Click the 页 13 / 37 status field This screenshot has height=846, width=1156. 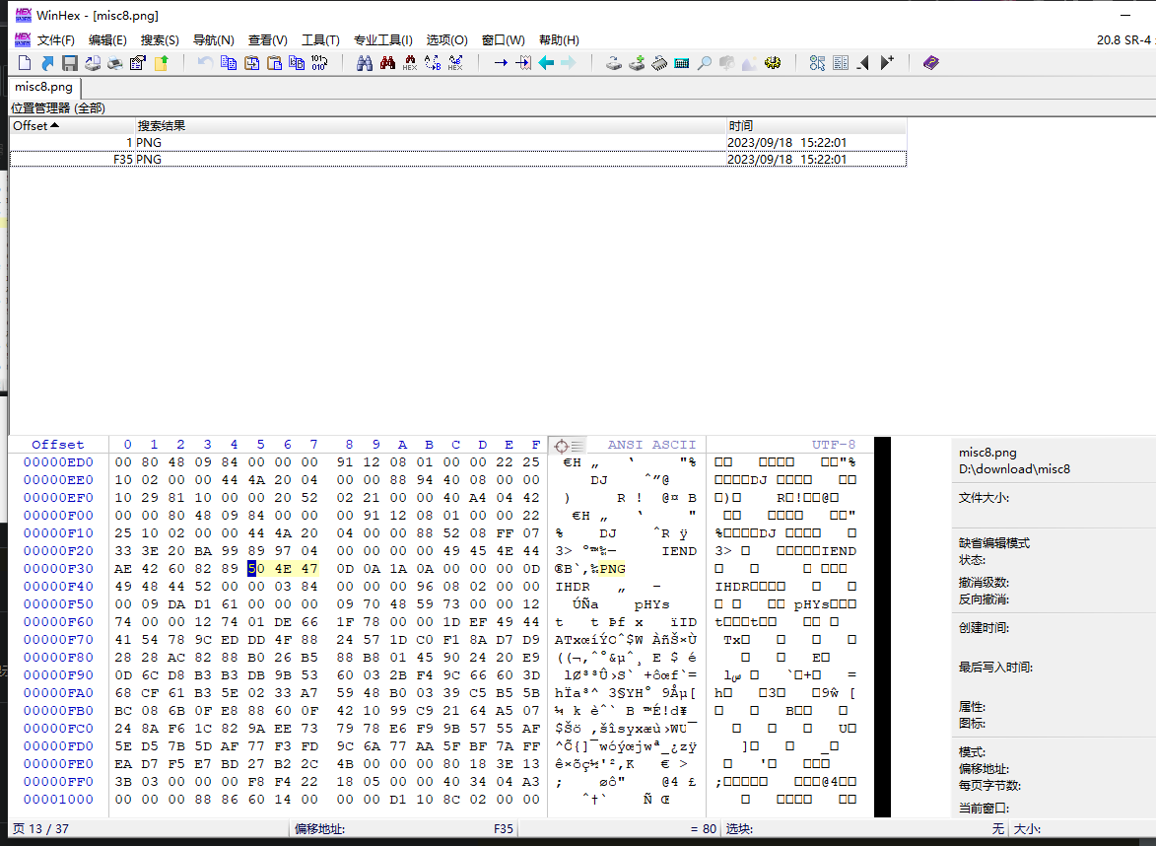40,829
